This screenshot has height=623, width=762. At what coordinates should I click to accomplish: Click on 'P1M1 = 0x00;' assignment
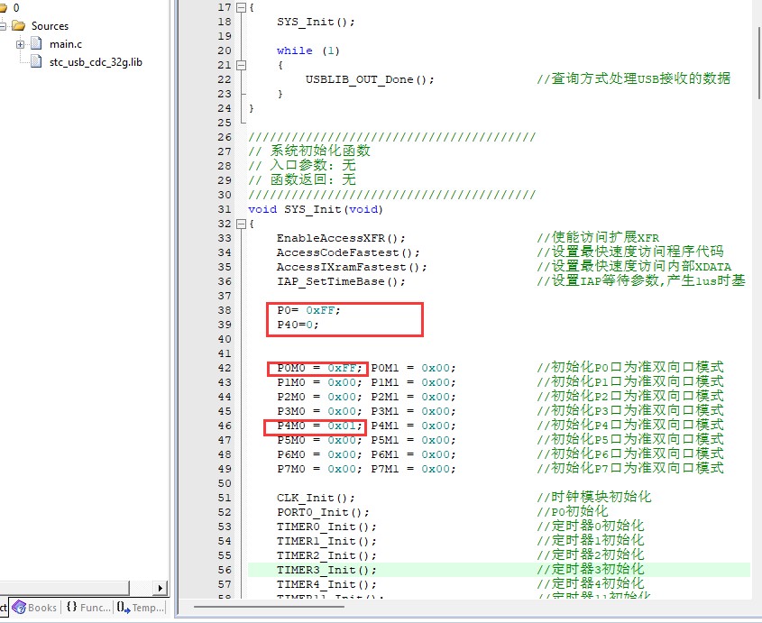[414, 382]
